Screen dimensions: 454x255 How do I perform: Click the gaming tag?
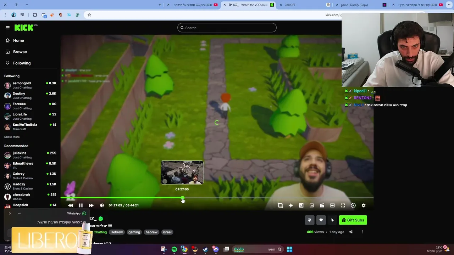pos(134,232)
